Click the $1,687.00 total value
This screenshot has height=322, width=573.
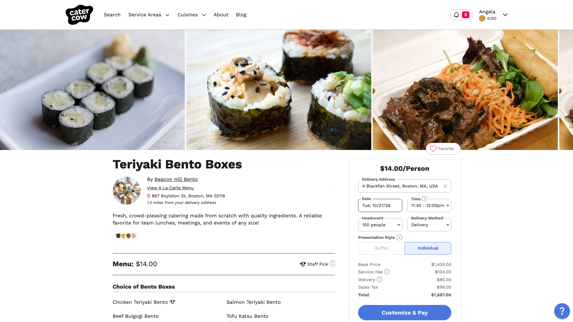(441, 295)
